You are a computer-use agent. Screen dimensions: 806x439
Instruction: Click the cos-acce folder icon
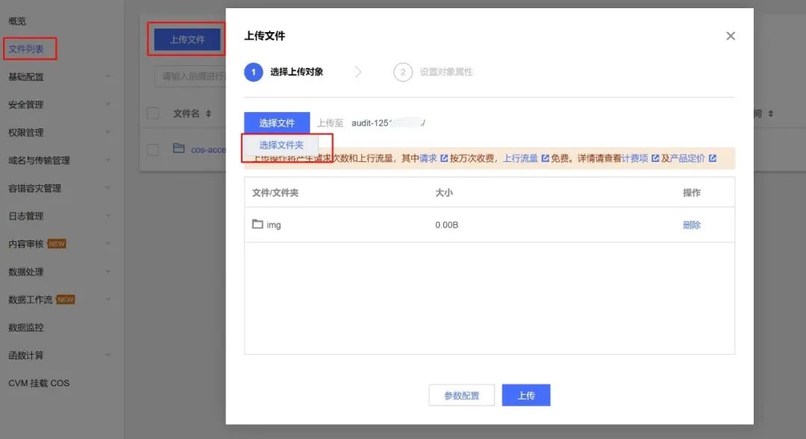[178, 149]
